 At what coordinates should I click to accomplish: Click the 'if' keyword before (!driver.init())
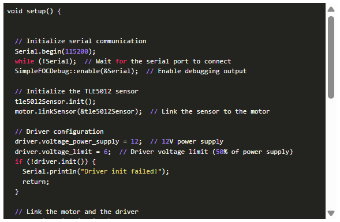[18, 161]
